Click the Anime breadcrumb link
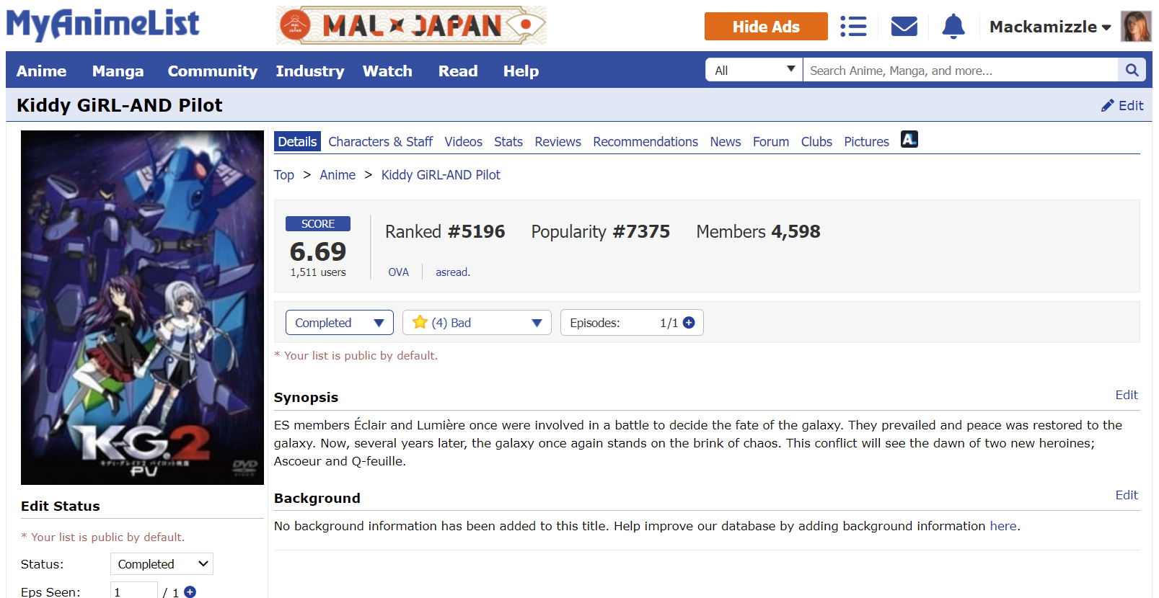 [338, 175]
